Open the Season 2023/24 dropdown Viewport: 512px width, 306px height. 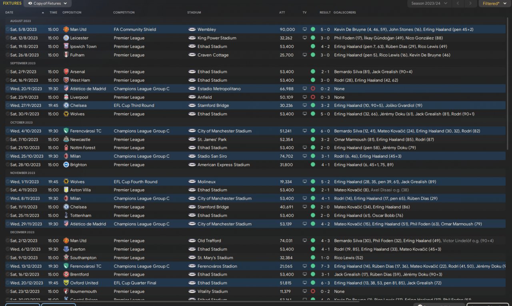(429, 4)
